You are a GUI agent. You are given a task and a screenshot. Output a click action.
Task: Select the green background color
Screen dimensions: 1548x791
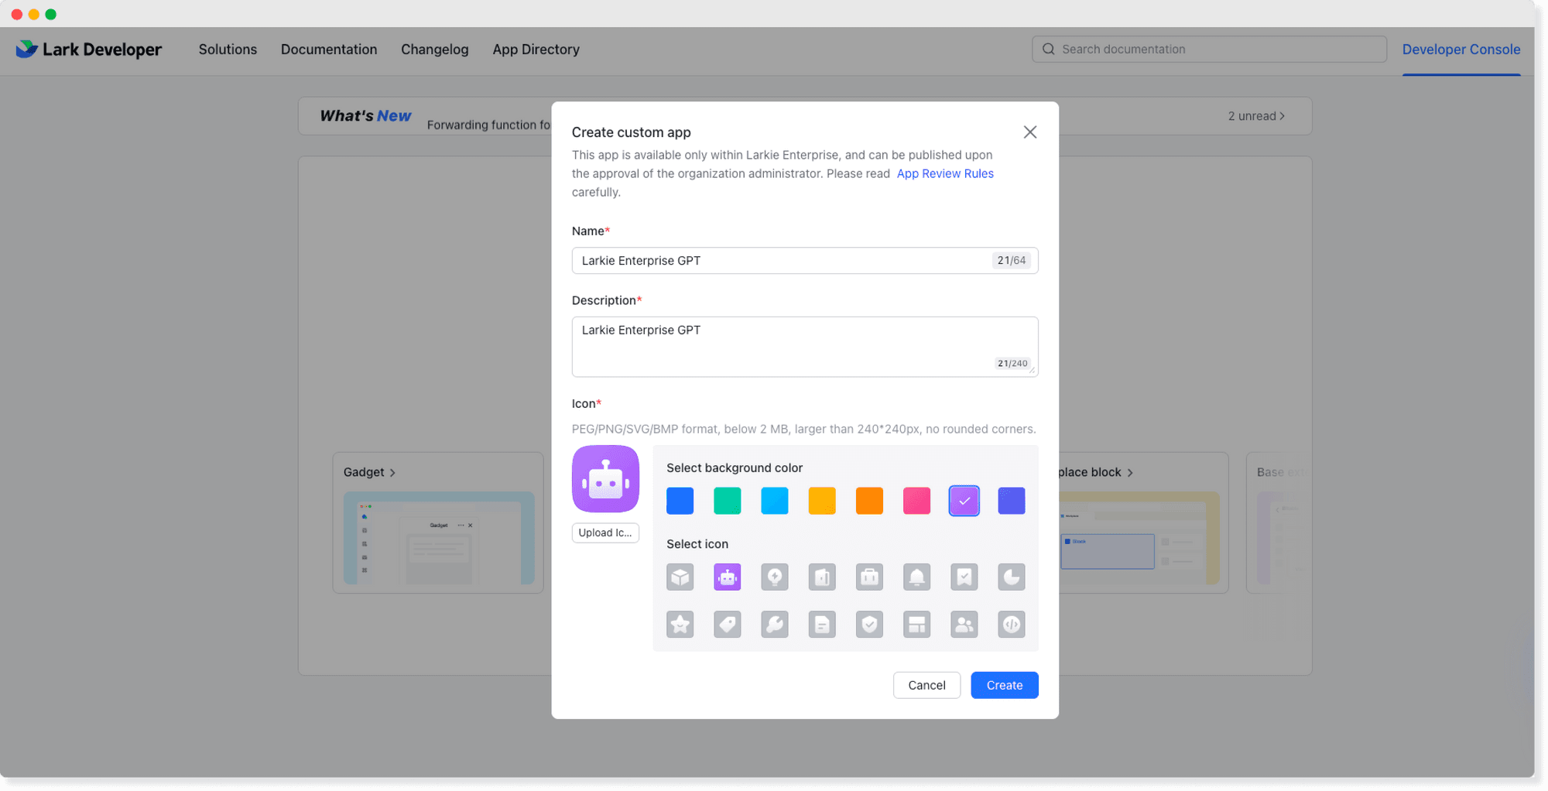pos(727,501)
